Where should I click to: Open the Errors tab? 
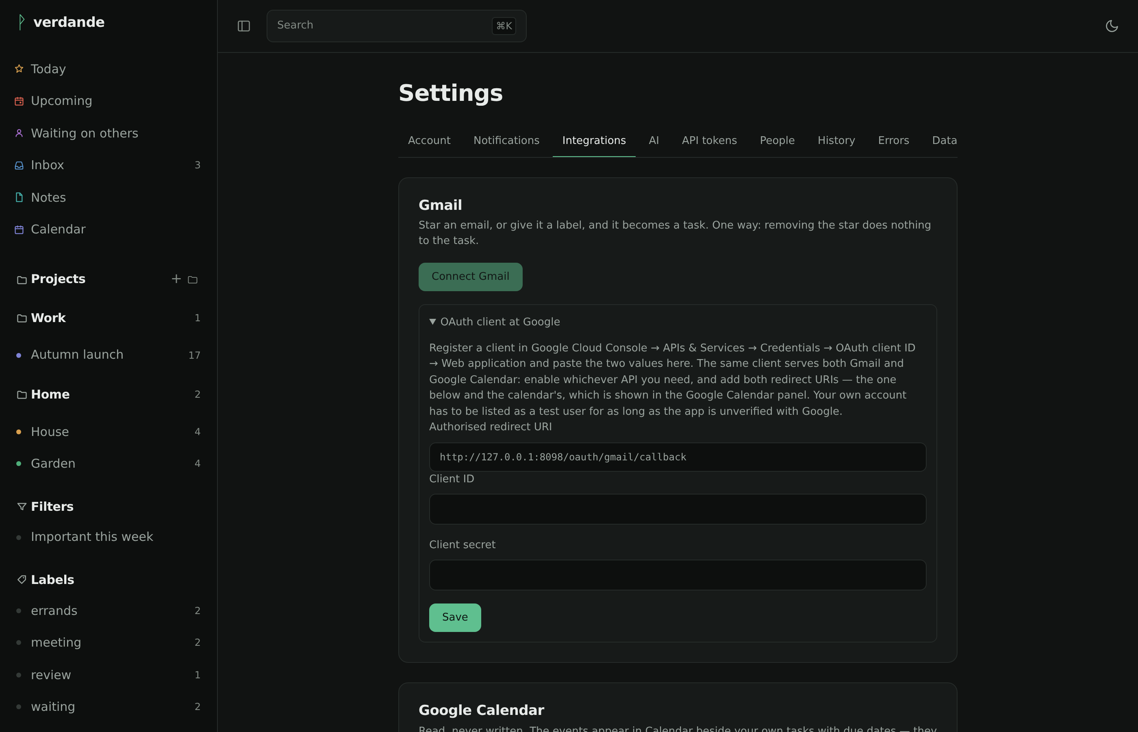893,141
